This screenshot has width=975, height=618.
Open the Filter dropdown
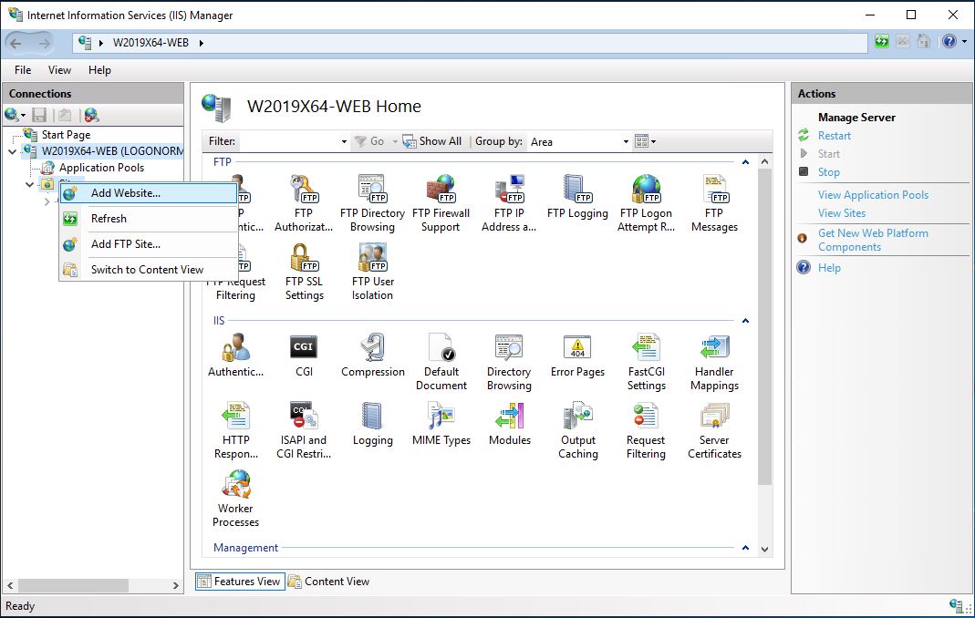click(x=344, y=142)
